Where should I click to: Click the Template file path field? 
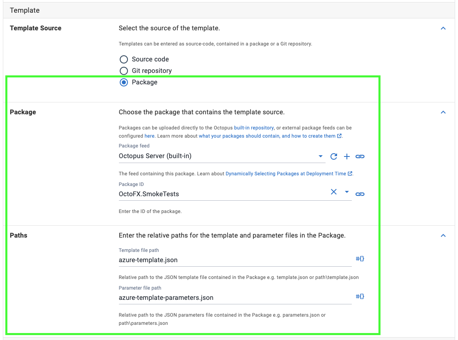pos(235,260)
